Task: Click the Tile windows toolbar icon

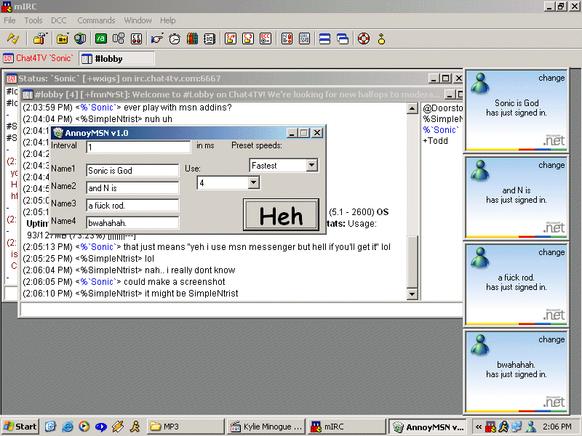Action: tap(324, 39)
